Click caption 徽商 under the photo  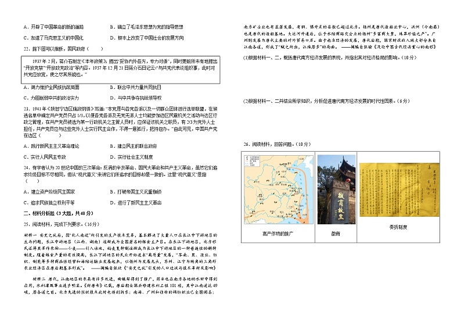(336, 234)
